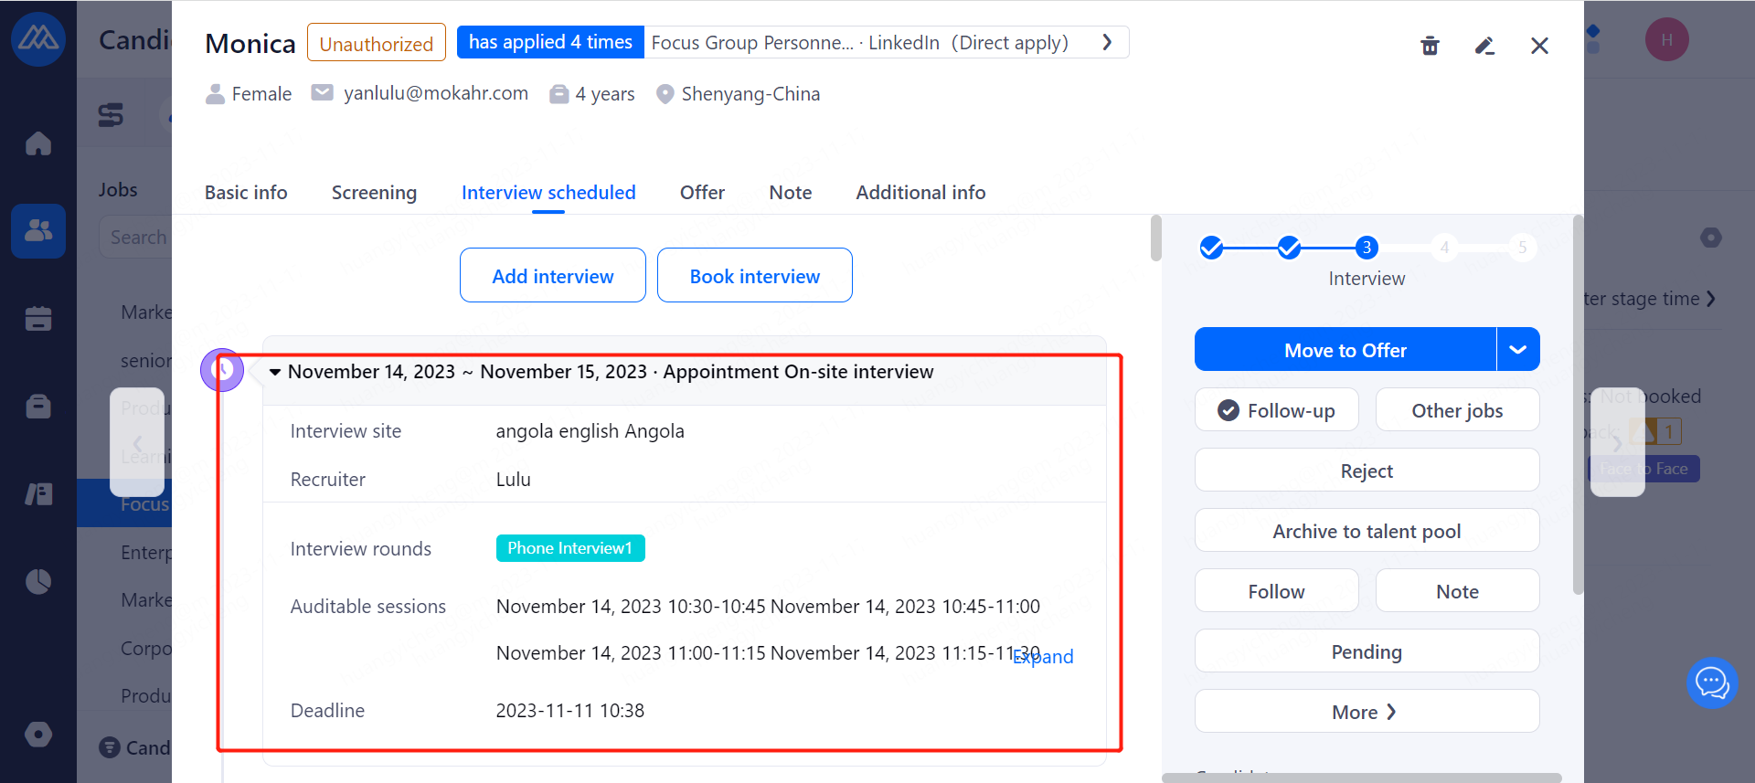The height and width of the screenshot is (783, 1755).
Task: Click the Add interview button
Action: (552, 276)
